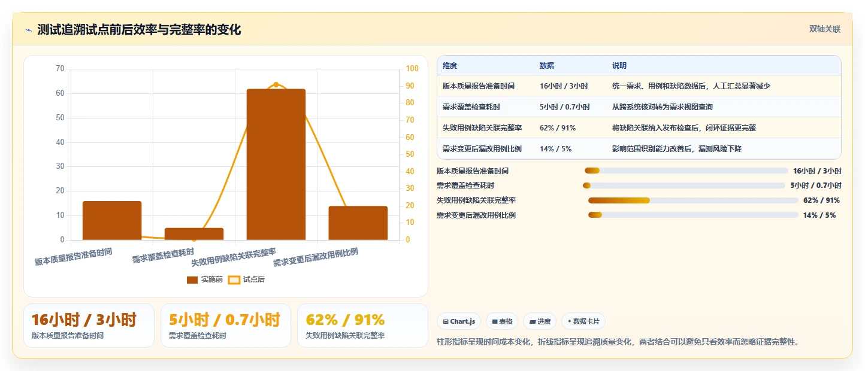Viewport: 865px width, 371px height.
Task: Select table row 版本质量报告准备时间
Action: (x=639, y=86)
